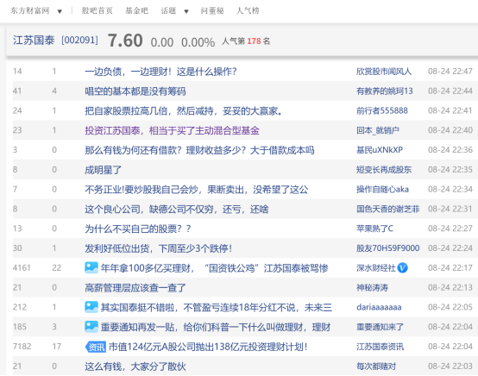Open post '唱空的基本都是没有筹码'
This screenshot has height=376, width=478.
135,91
